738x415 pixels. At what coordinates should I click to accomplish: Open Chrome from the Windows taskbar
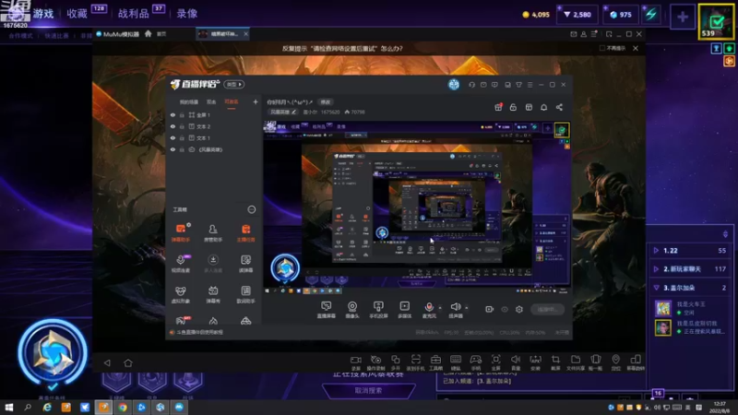point(123,408)
